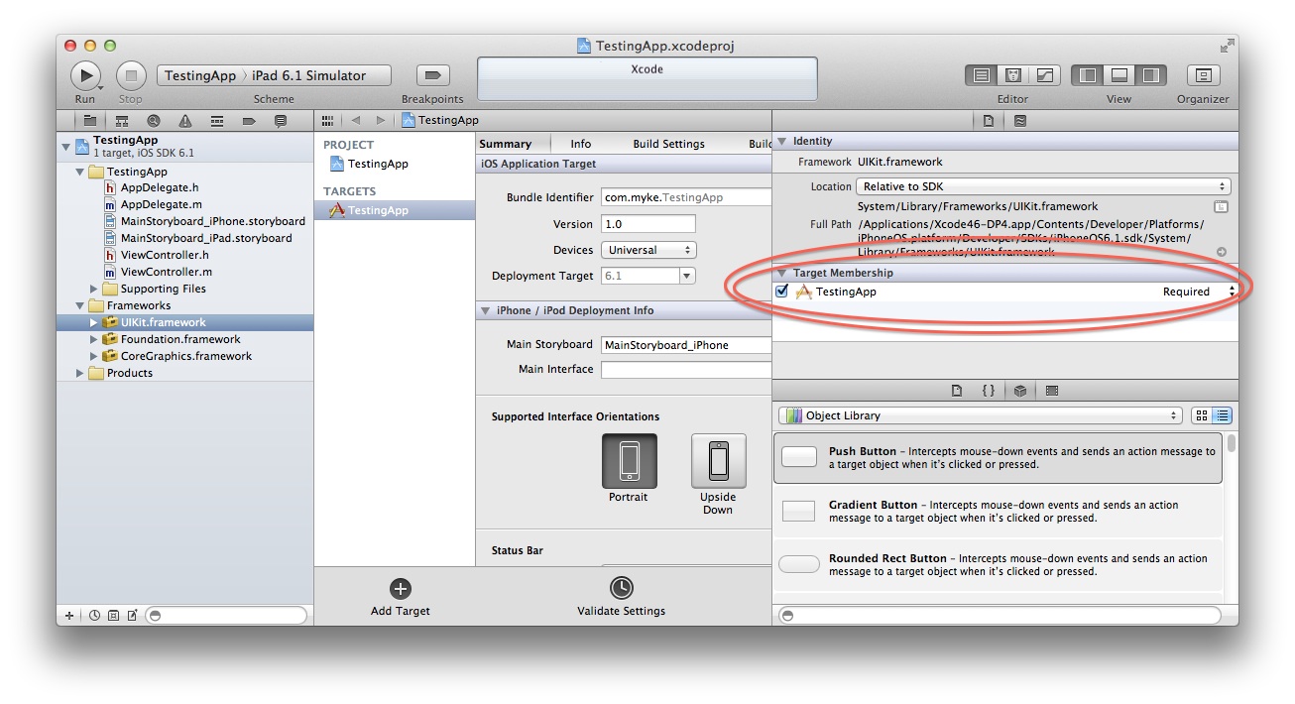Toggle the Navigator pane visibility

(1088, 75)
